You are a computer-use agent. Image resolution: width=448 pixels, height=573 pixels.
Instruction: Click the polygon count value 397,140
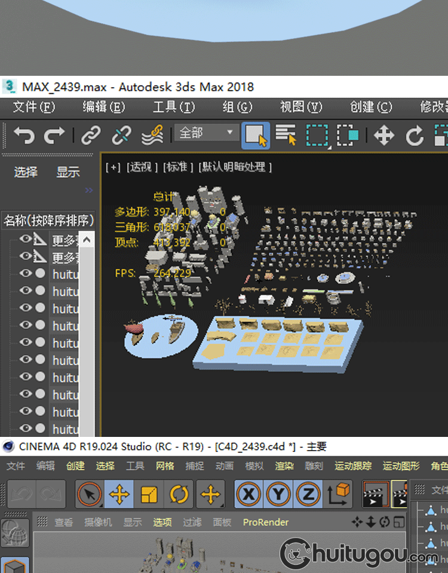coord(171,212)
